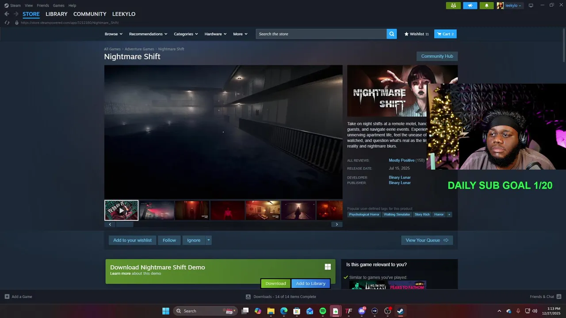Image resolution: width=566 pixels, height=318 pixels.
Task: Open the friends group green icon
Action: click(x=453, y=5)
